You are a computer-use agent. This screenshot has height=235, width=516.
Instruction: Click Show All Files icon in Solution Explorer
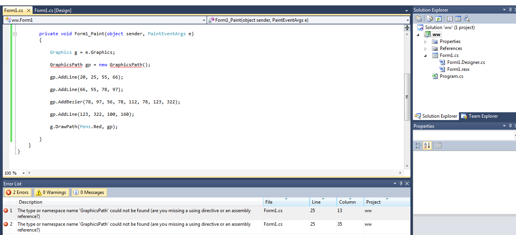click(429, 19)
